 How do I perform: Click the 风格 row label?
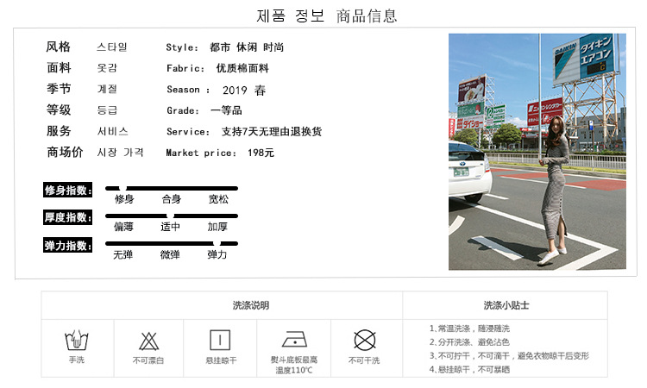coord(58,47)
